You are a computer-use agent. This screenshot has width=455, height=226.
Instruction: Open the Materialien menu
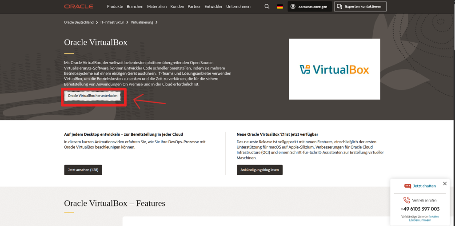pyautogui.click(x=157, y=6)
